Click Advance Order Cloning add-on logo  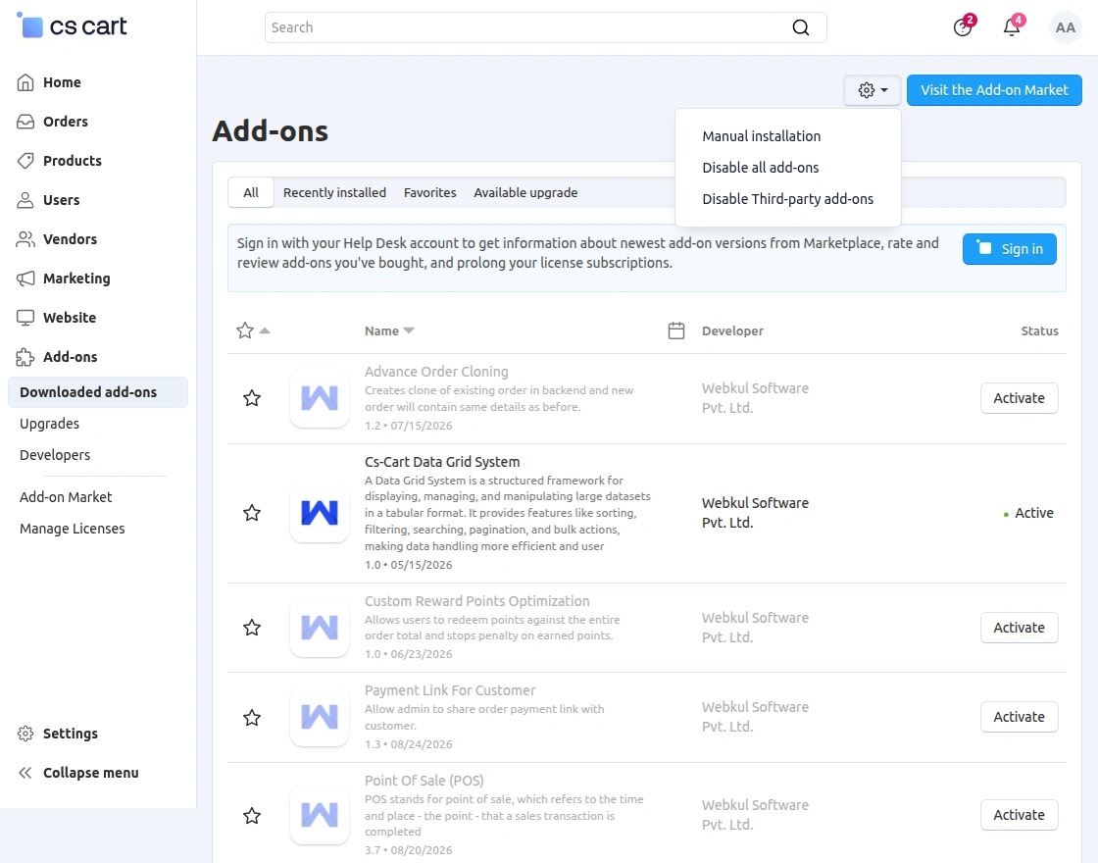coord(320,398)
